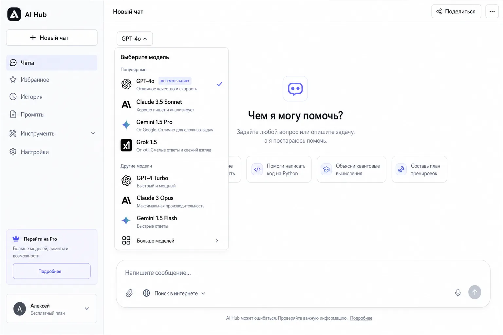Start a Новый чат from the sidebar
The width and height of the screenshot is (503, 335).
coord(52,38)
